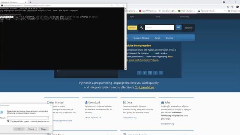The width and height of the screenshot is (240, 135).
Task: Expand the hidden bookmarks overflow arrow
Action: [225, 11]
